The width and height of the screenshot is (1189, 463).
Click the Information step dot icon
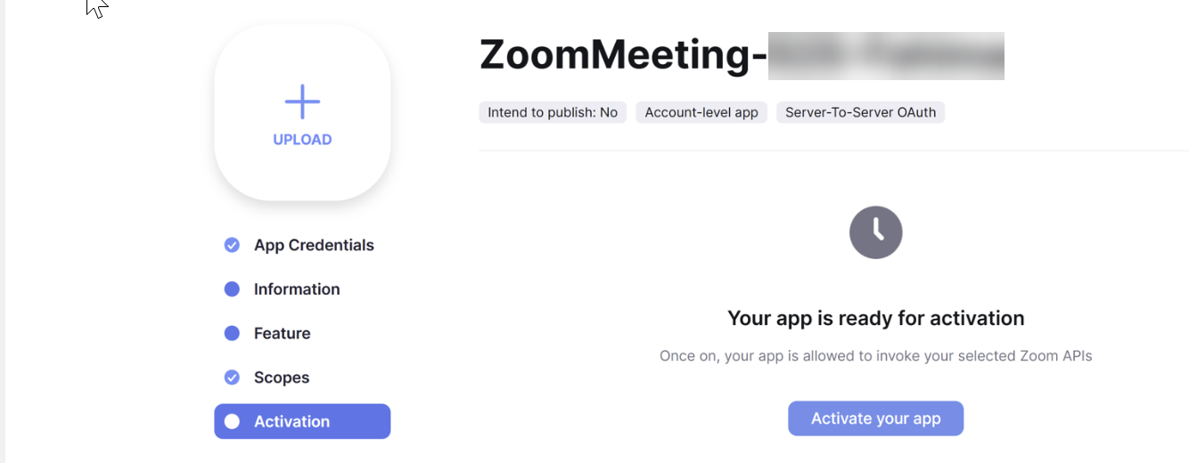[x=232, y=289]
